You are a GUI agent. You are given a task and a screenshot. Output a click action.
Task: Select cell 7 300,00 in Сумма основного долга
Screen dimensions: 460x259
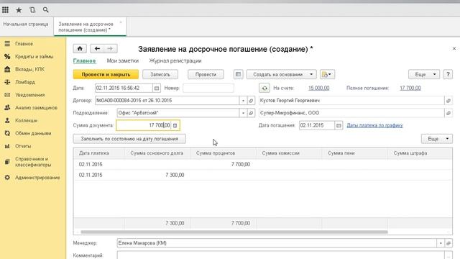click(157, 175)
